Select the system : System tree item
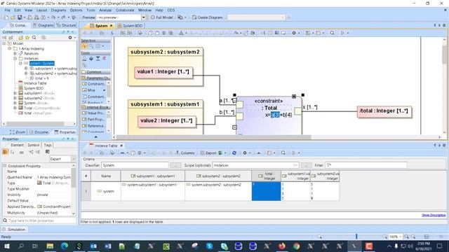The height and width of the screenshot is (252, 449). pos(42,64)
